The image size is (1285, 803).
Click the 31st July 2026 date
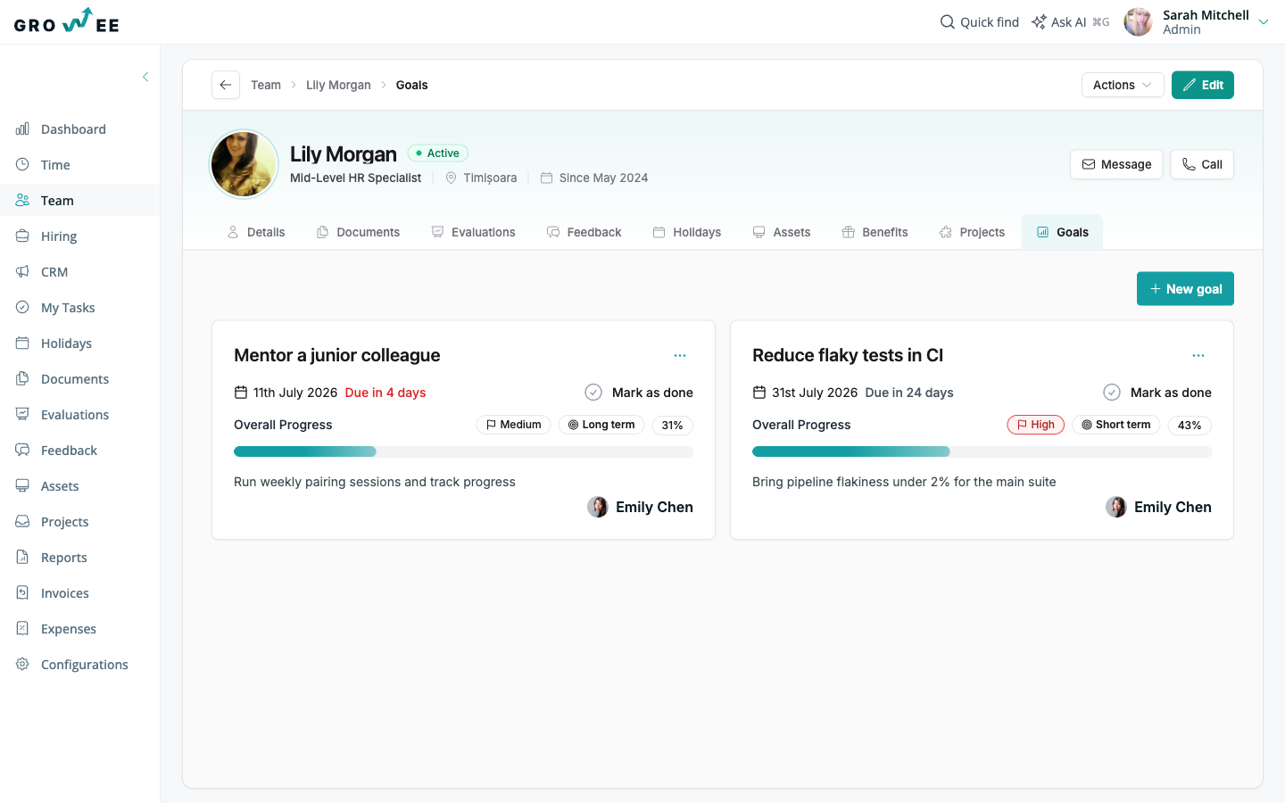tap(815, 393)
